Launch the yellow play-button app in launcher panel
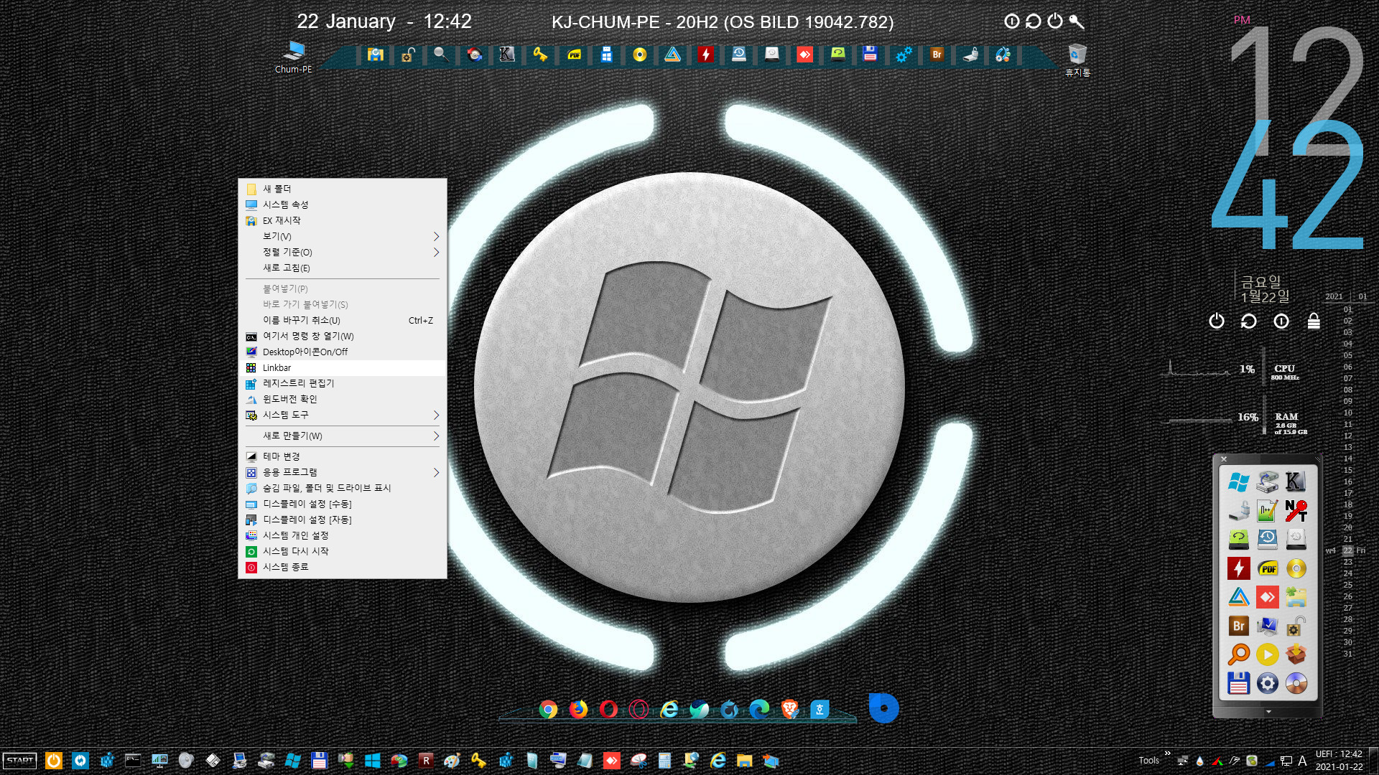 point(1267,654)
